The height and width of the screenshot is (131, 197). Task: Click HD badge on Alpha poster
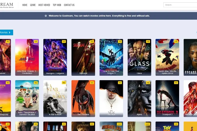148,83
